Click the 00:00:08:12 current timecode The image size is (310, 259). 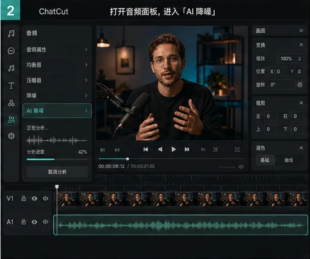pos(111,166)
